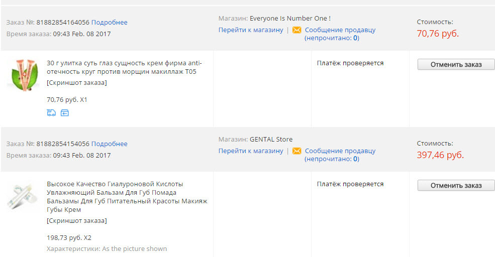
Task: Click the return/refund icon under snail cream
Action: pyautogui.click(x=64, y=113)
